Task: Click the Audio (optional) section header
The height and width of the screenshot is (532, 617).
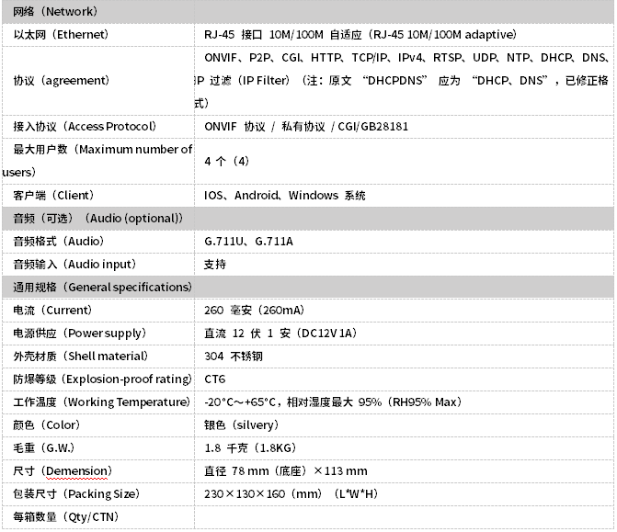Action: tap(97, 219)
